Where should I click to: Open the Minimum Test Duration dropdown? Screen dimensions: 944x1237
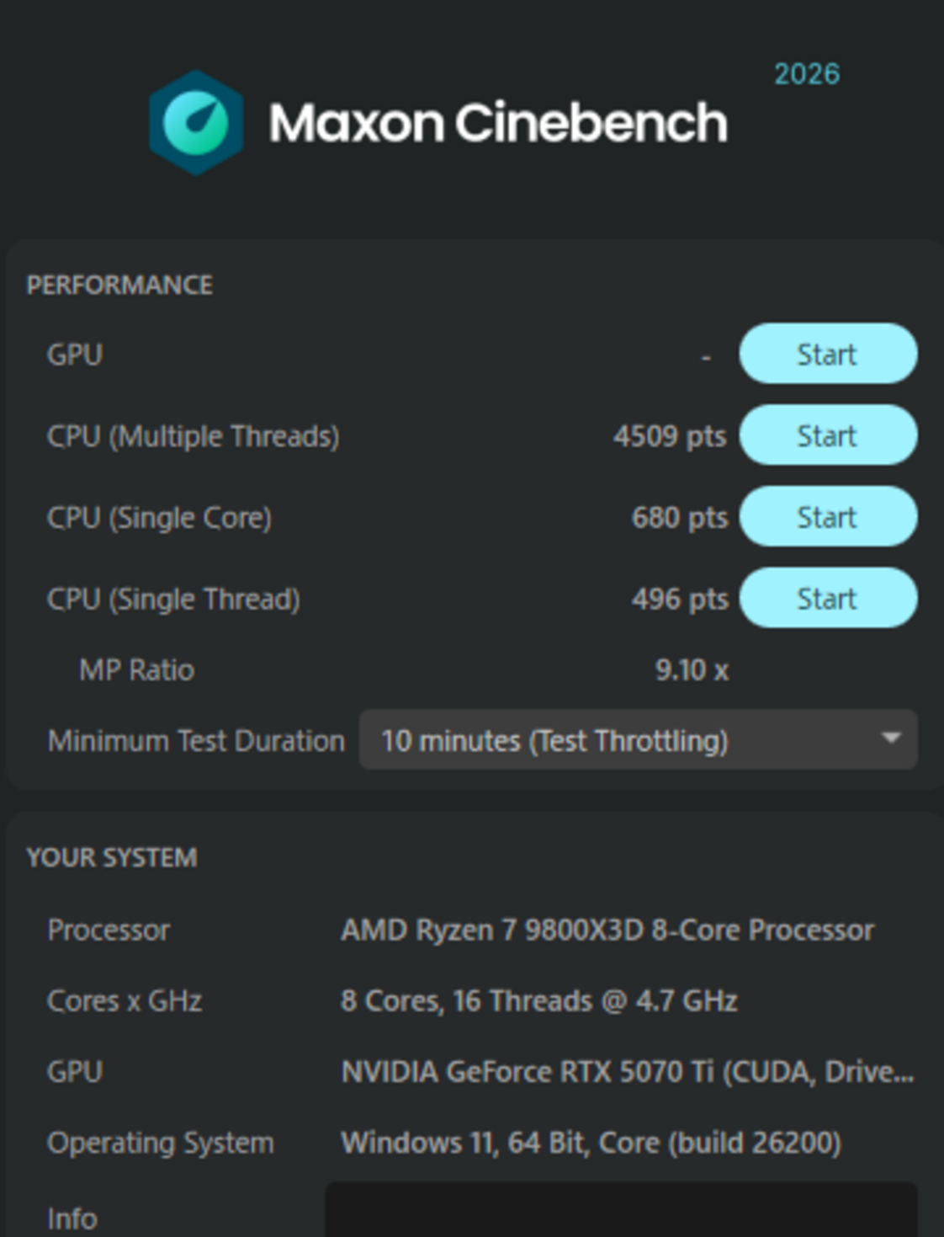(638, 740)
